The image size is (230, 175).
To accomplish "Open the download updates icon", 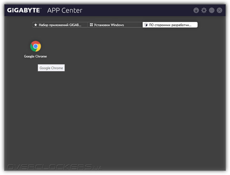I will click(x=196, y=10).
